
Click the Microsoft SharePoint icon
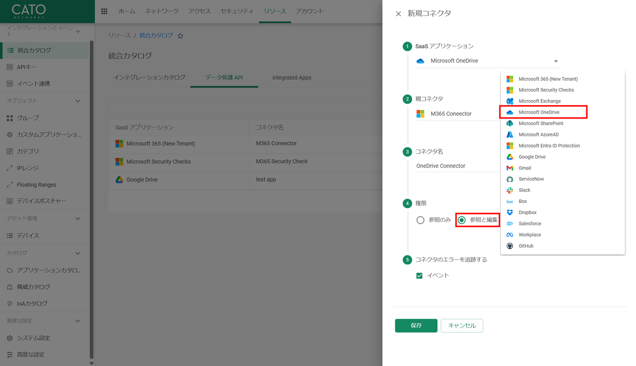[x=510, y=123]
